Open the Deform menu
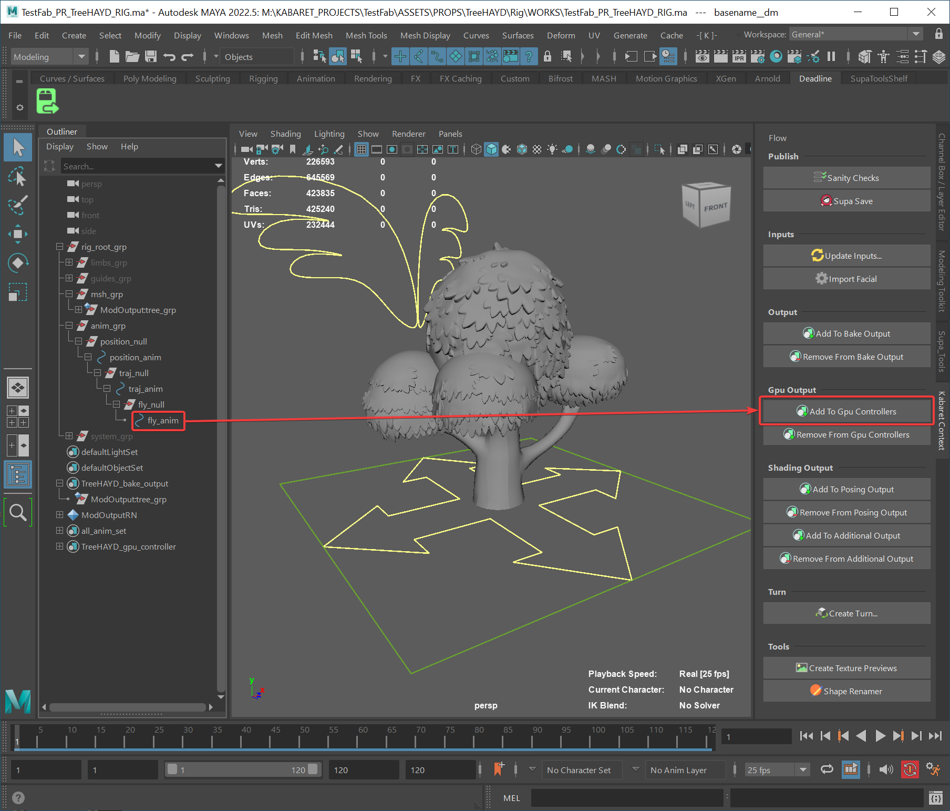Image resolution: width=950 pixels, height=811 pixels. pos(561,35)
